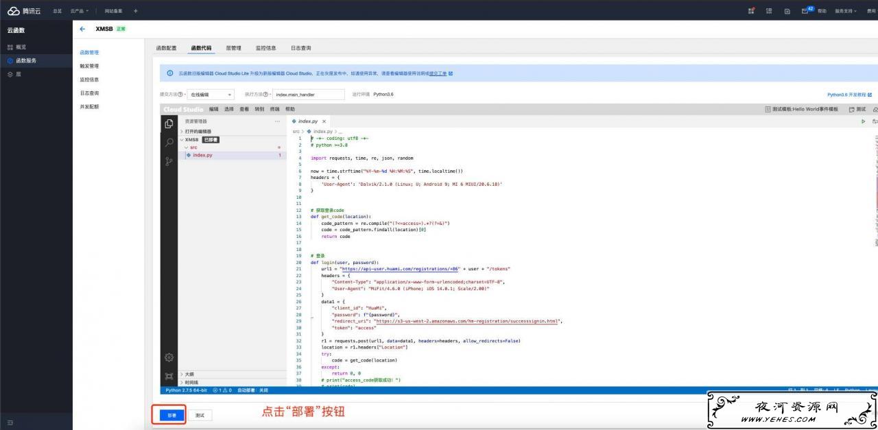Screen dimensions: 878x430
Task: Click the help icon beside 执行方法
Action: [265, 95]
